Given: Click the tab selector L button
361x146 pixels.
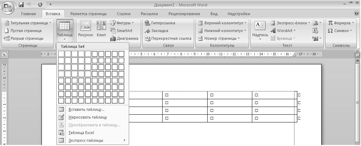Looking at the screenshot, I should (5, 55).
